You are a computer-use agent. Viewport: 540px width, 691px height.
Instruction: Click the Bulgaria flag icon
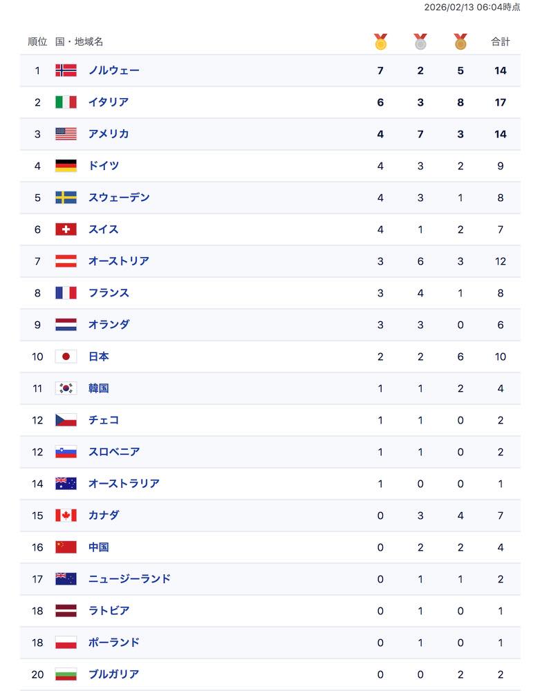66,674
